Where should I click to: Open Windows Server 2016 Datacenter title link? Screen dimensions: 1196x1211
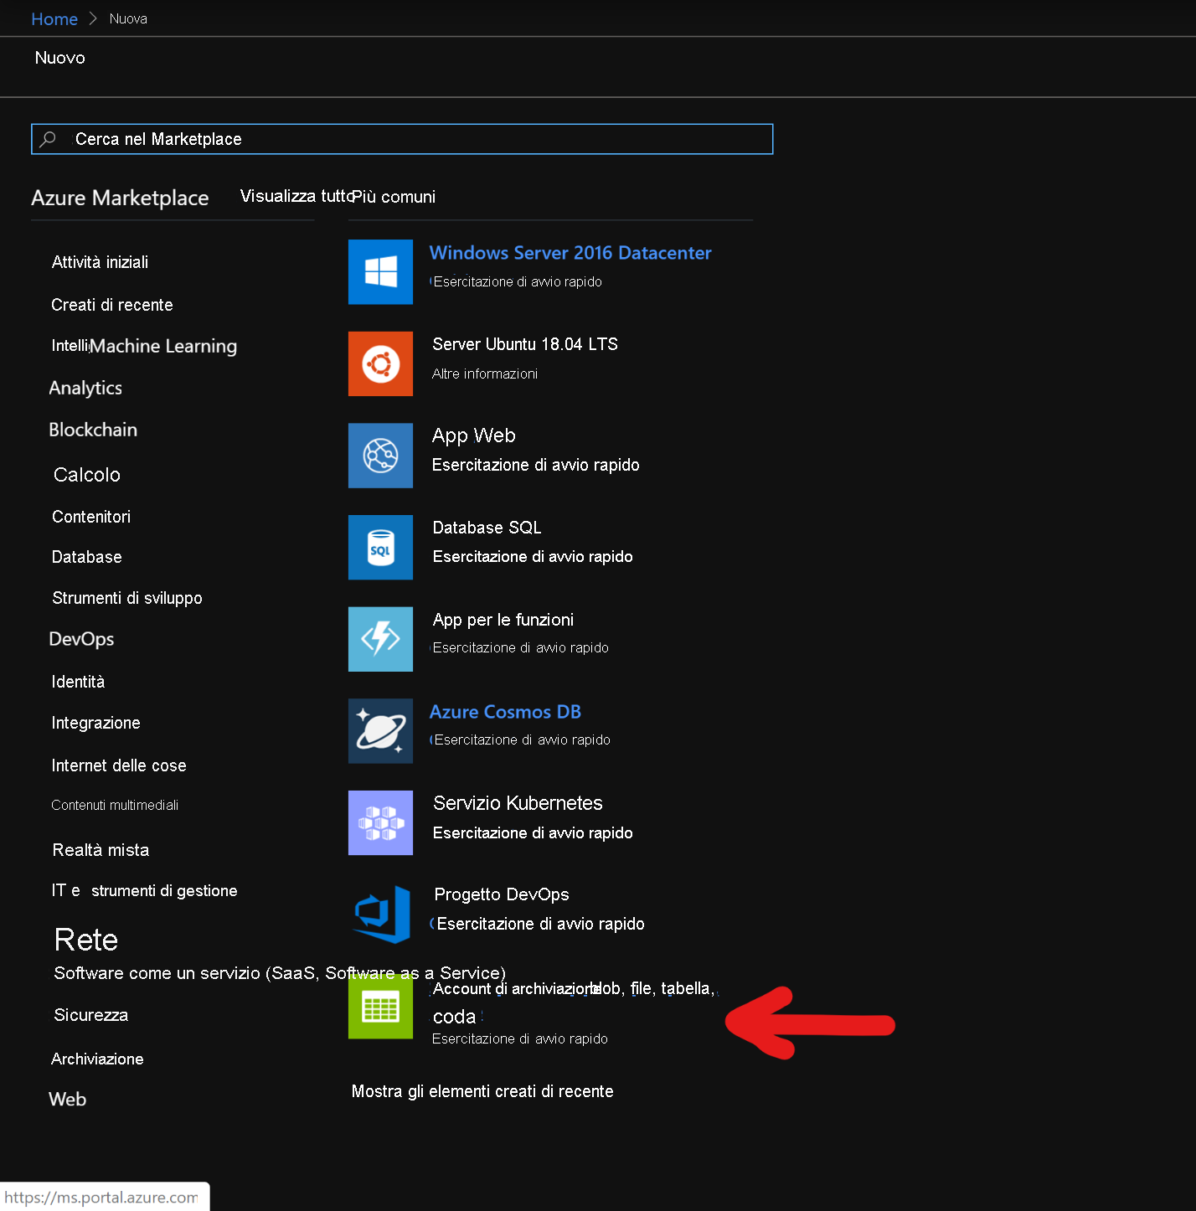570,253
